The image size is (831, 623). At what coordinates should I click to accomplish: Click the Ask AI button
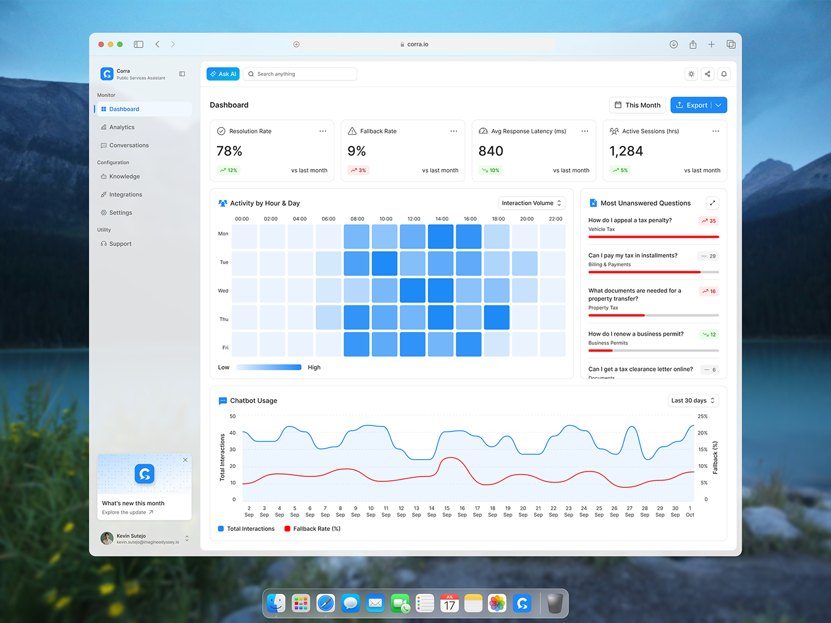point(223,74)
